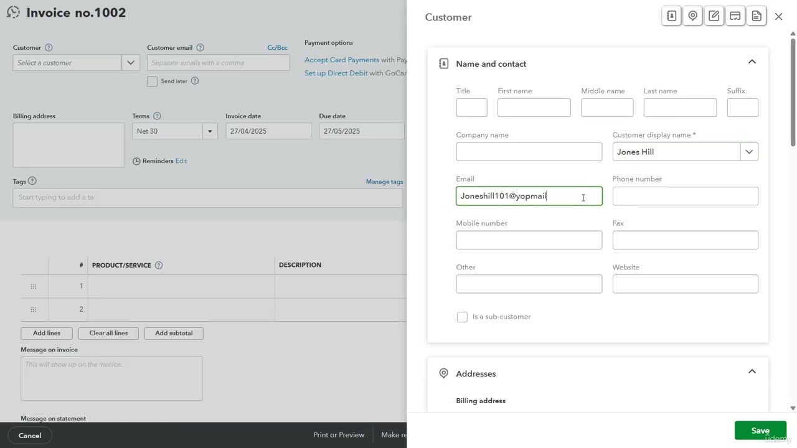Jump to Notes section pencil icon
This screenshot has height=448, width=797.
714,16
